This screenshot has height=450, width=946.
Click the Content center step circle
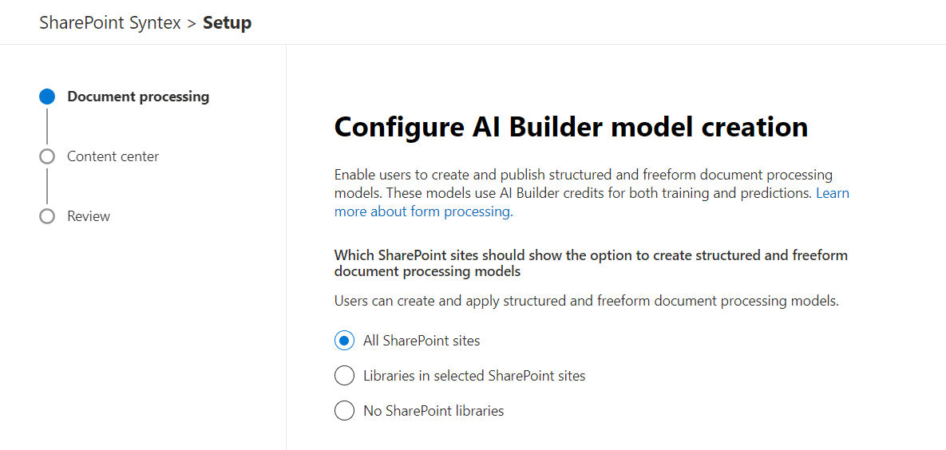tap(47, 156)
